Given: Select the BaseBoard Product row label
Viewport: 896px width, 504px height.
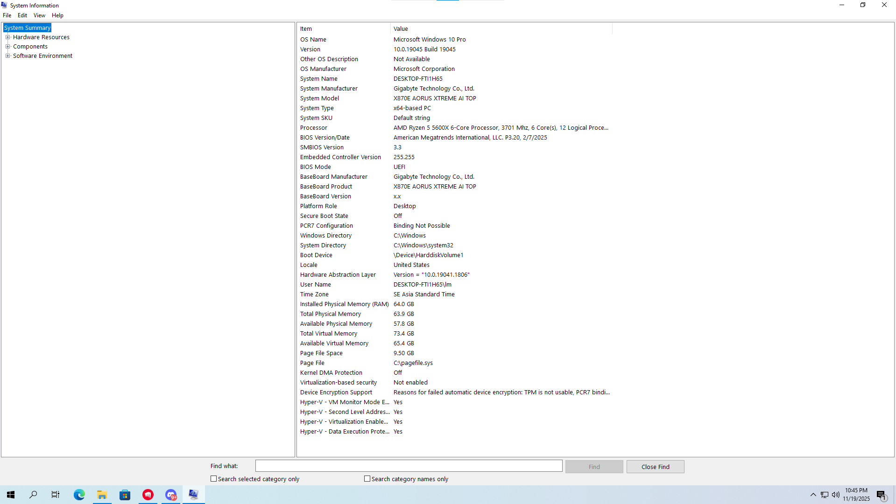Looking at the screenshot, I should (326, 187).
